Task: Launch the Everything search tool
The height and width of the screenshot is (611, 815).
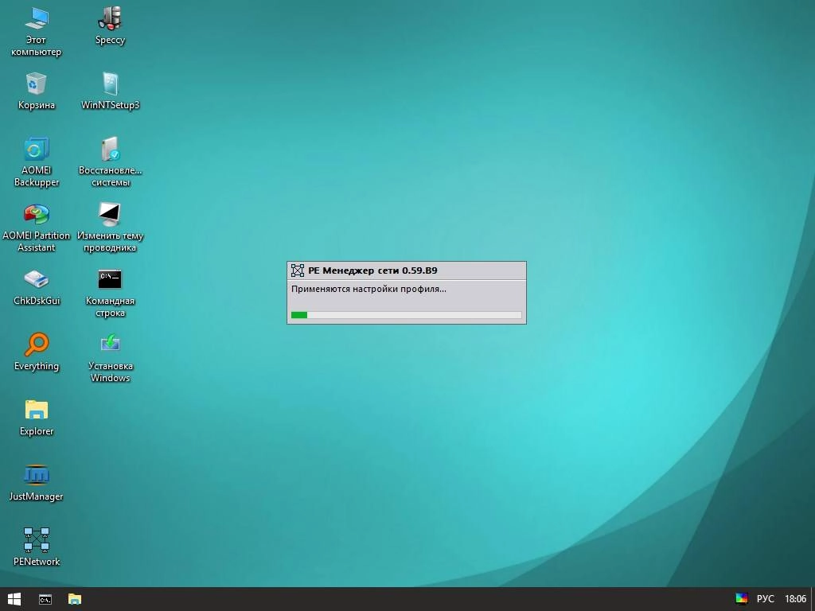Action: 36,352
